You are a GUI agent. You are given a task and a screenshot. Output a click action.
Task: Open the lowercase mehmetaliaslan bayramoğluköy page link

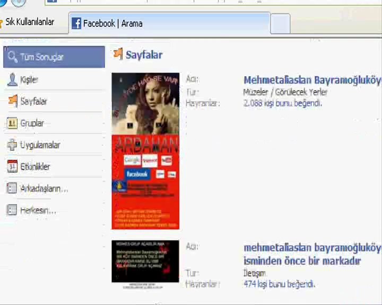coord(312,248)
